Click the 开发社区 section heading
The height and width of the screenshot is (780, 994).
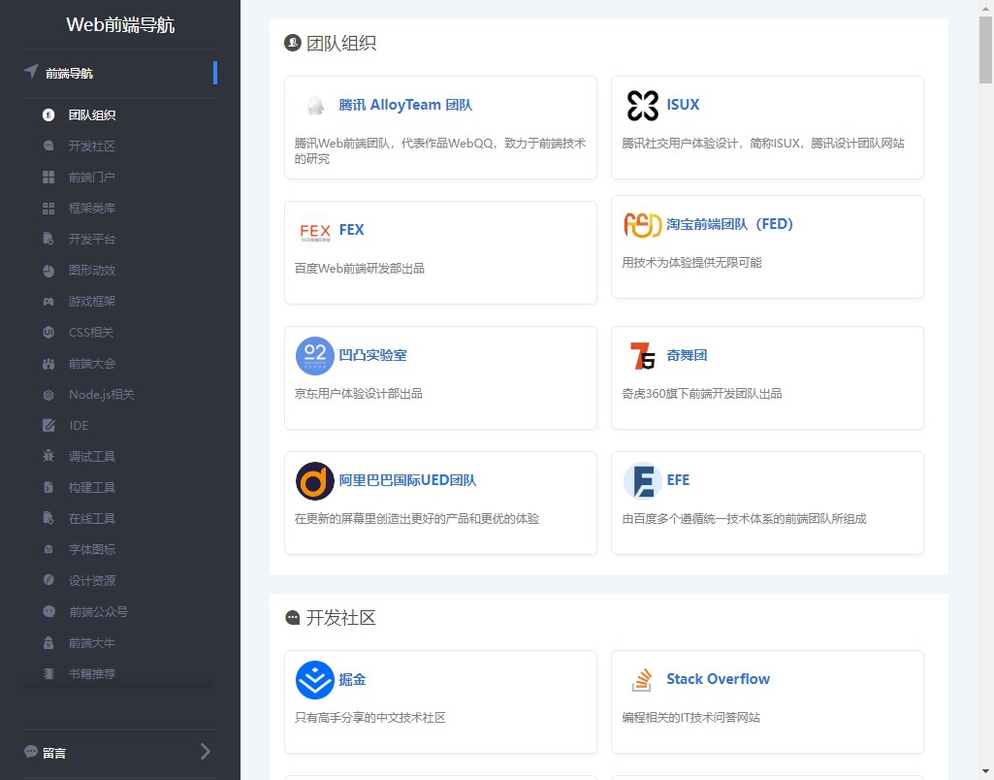pos(341,618)
